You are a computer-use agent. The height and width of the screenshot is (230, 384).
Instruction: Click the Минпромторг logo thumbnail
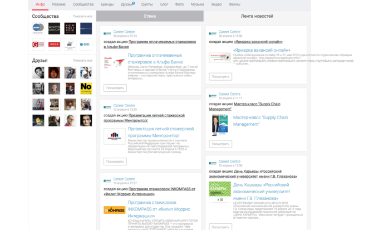(115, 136)
